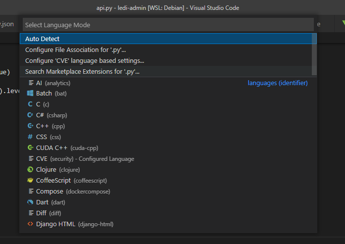Pick Compose (dockercompose) language
This screenshot has width=345, height=244.
tap(73, 192)
